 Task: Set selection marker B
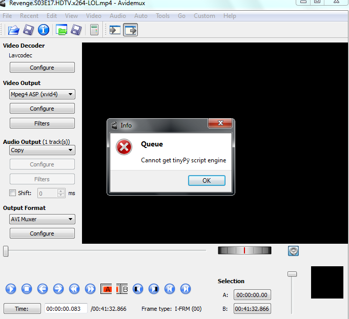tap(122, 289)
